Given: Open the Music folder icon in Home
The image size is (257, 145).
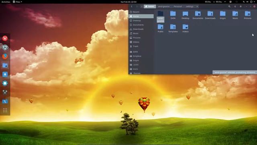Looking at the screenshot, I should pyautogui.click(x=235, y=13).
